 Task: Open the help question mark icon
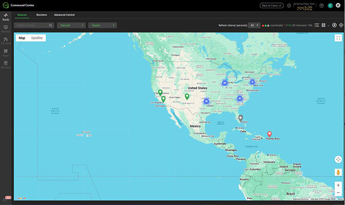321,6
